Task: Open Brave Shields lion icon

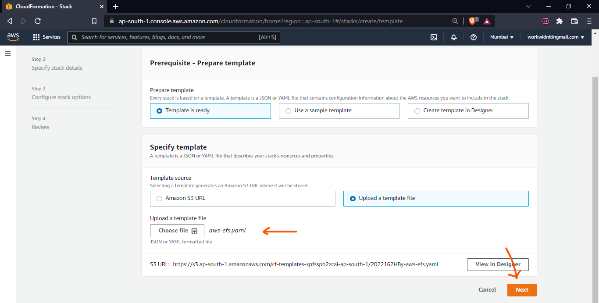Action: [x=473, y=21]
